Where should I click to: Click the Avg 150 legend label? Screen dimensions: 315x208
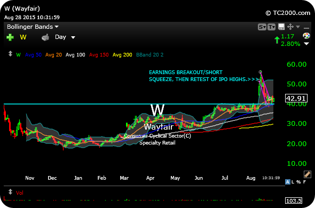[x=99, y=54]
